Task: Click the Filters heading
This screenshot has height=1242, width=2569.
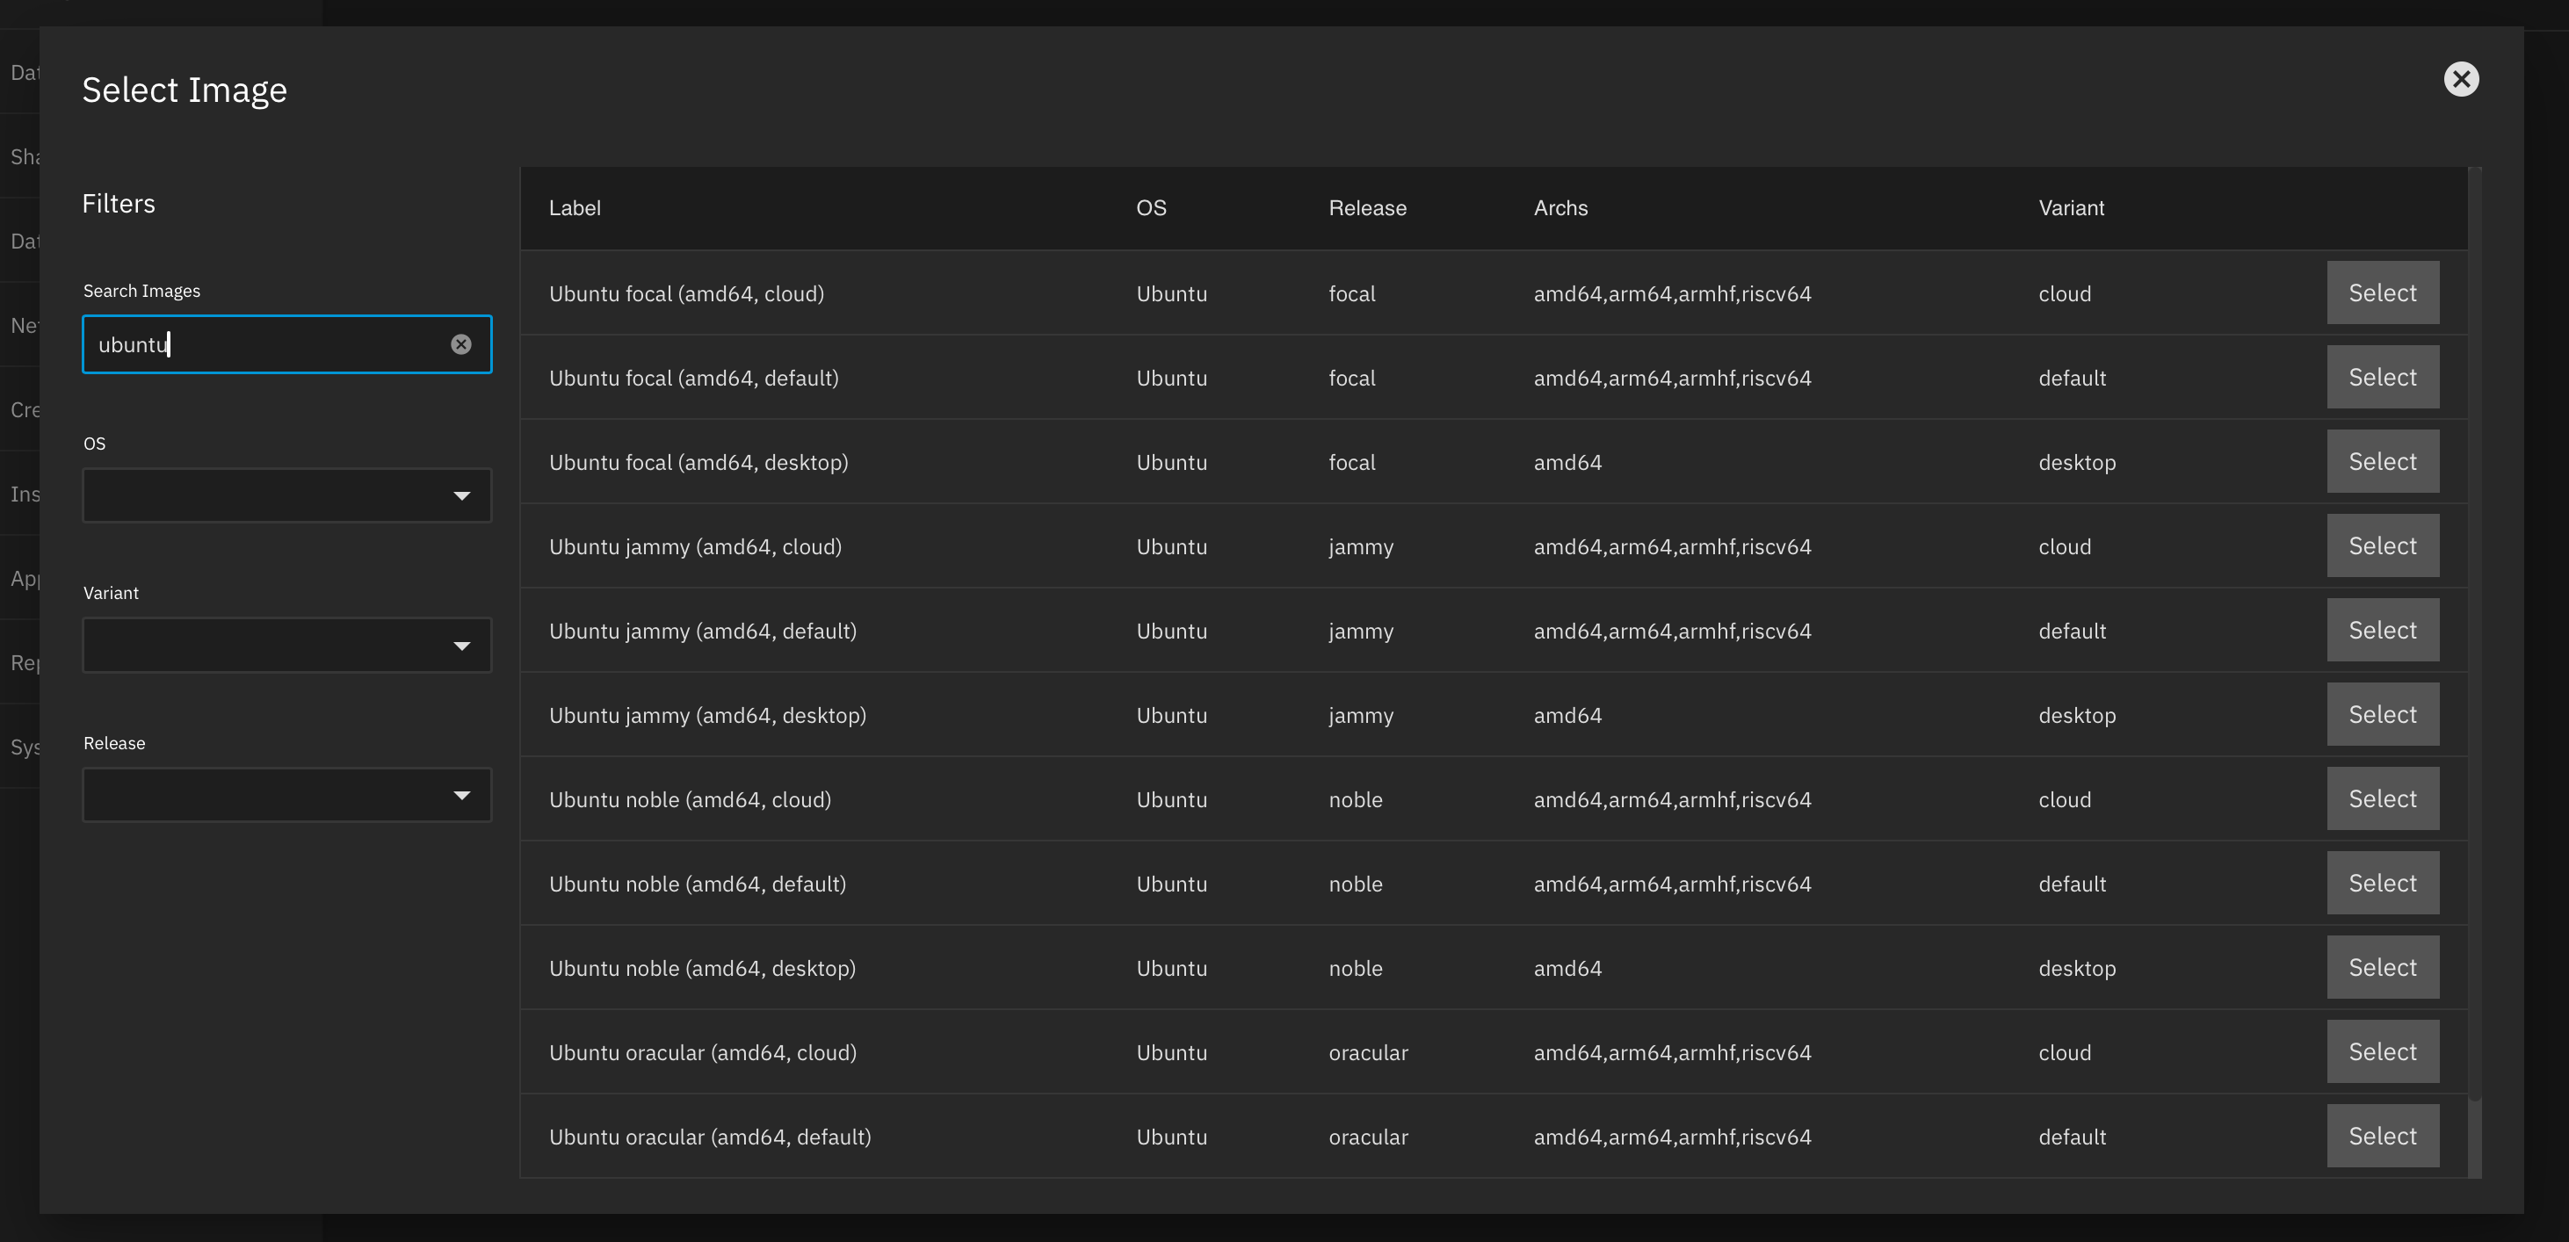Action: tap(119, 204)
